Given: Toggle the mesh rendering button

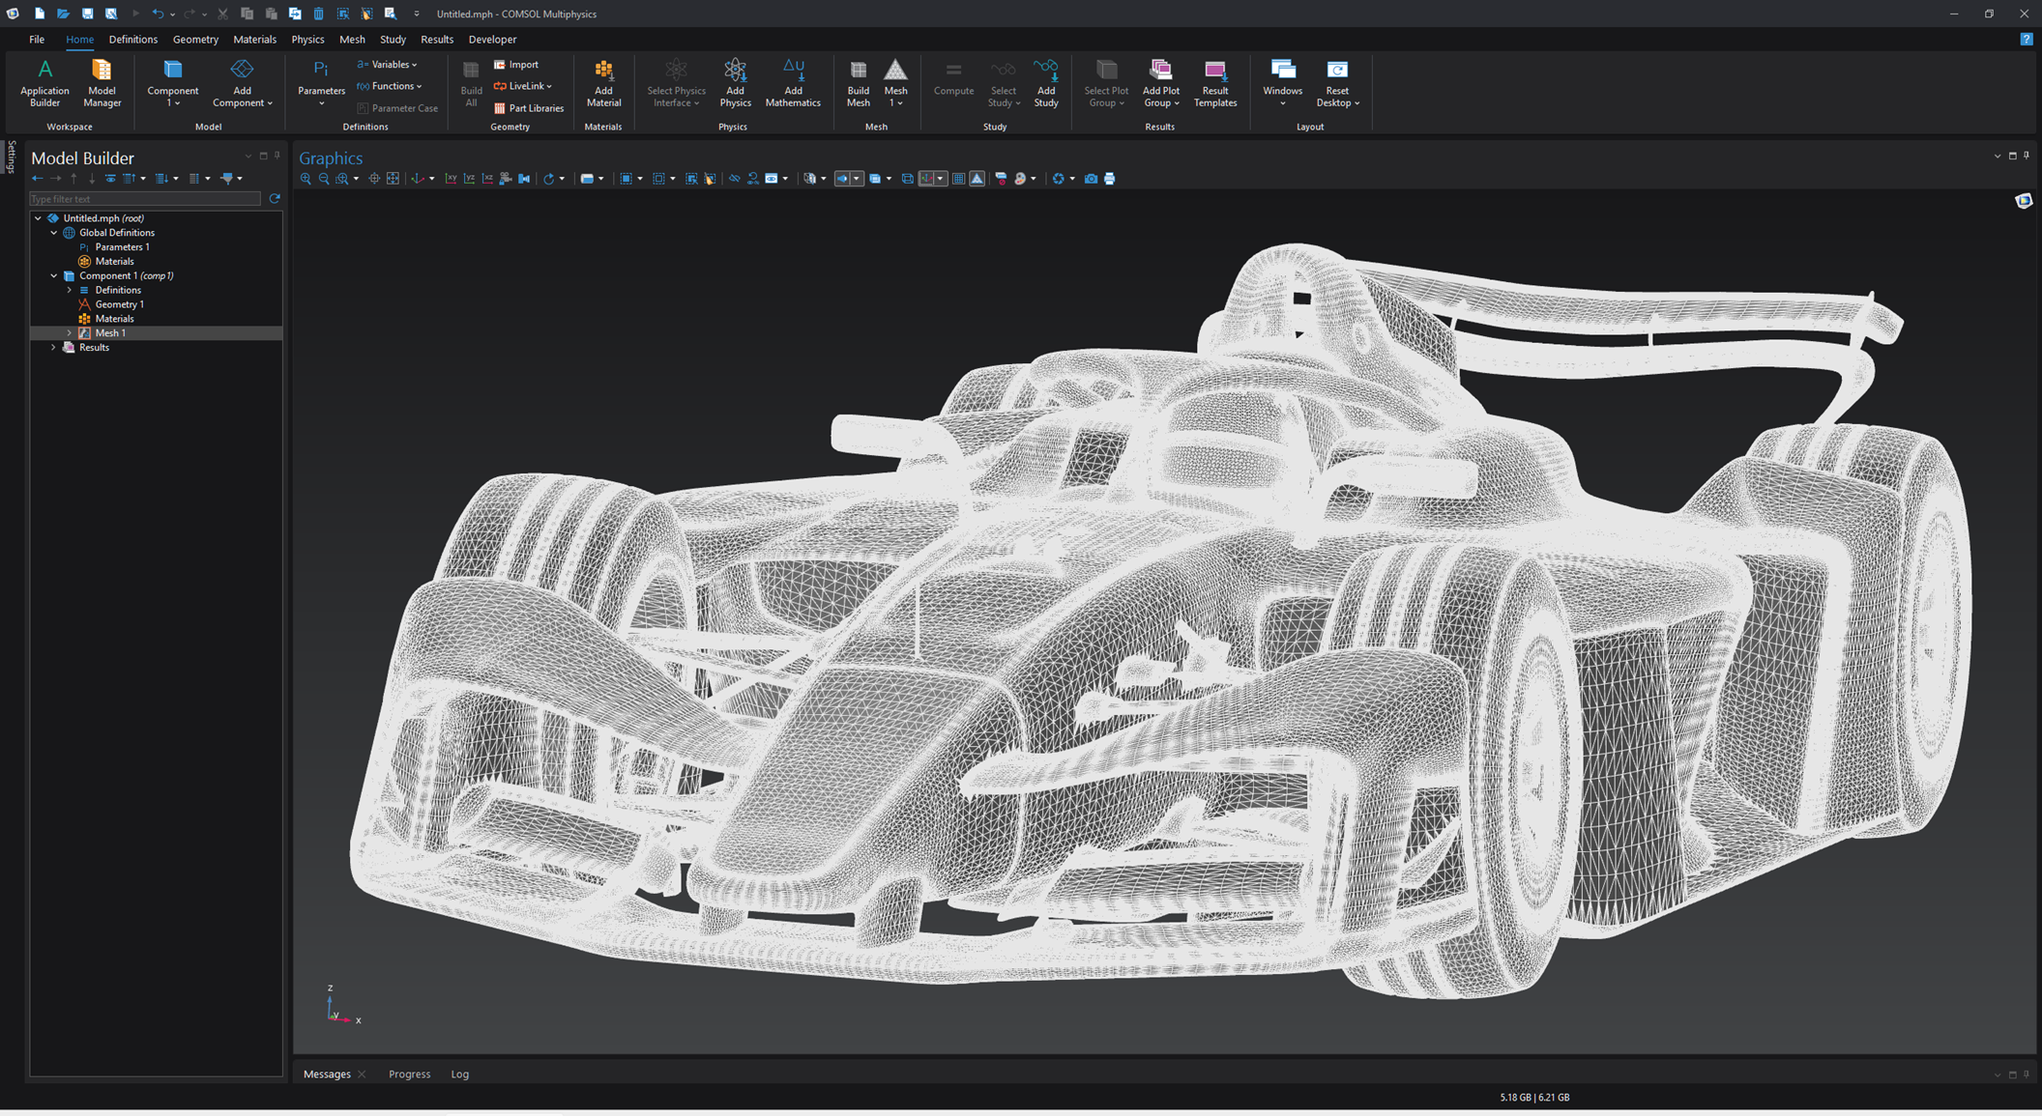Looking at the screenshot, I should [977, 179].
